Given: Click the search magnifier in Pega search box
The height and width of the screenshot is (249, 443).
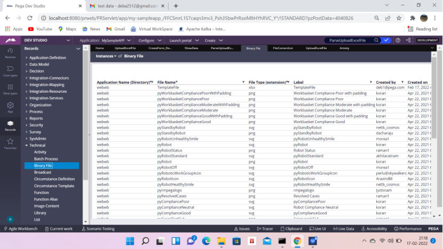Looking at the screenshot, I should click(376, 41).
